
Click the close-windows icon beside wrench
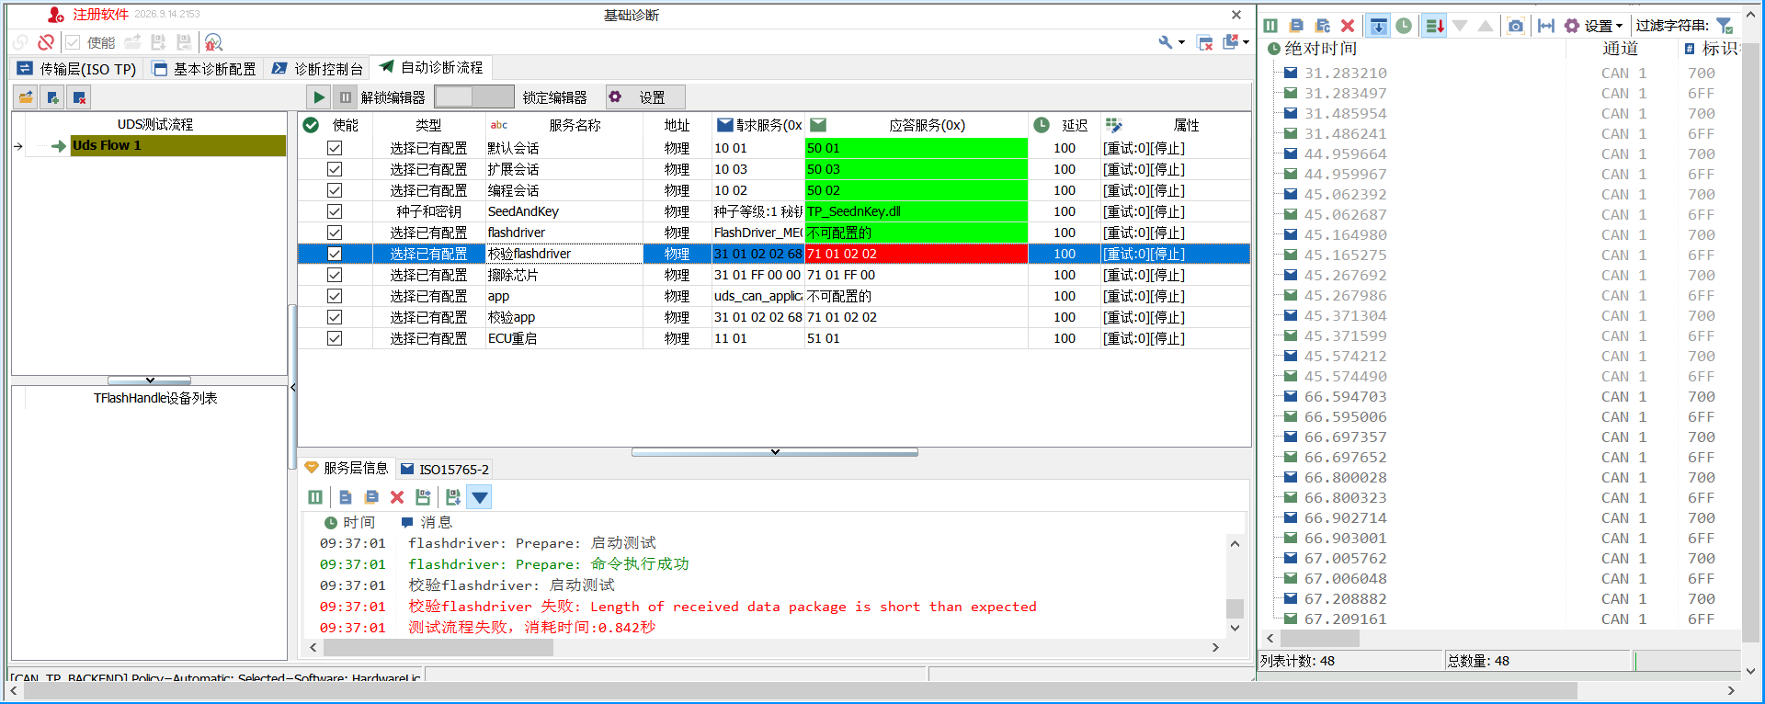[x=1204, y=42]
